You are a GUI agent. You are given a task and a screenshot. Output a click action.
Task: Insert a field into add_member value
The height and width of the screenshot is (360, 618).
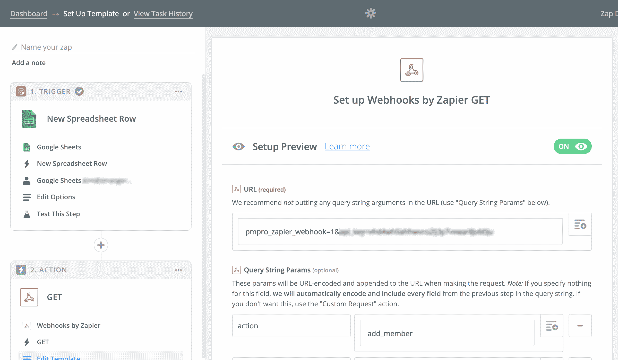pos(552,326)
